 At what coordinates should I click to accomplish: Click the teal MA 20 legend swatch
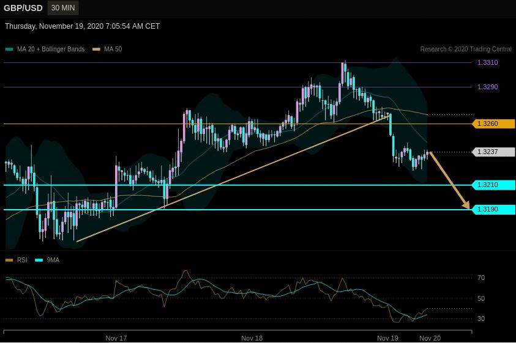(9, 50)
